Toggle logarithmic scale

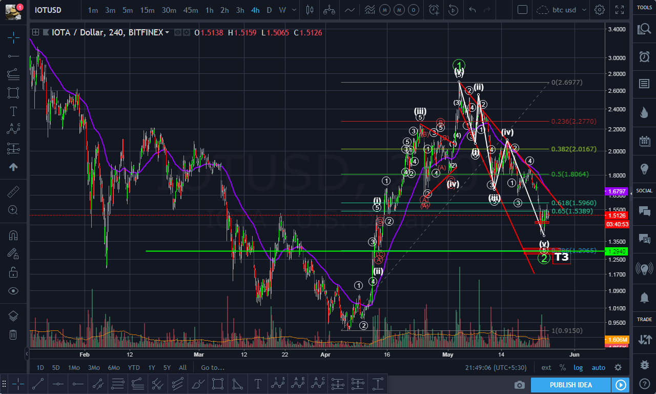coord(578,367)
